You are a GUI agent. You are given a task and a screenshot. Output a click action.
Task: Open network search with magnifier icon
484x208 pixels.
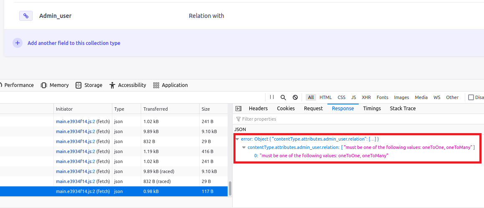pos(283,97)
